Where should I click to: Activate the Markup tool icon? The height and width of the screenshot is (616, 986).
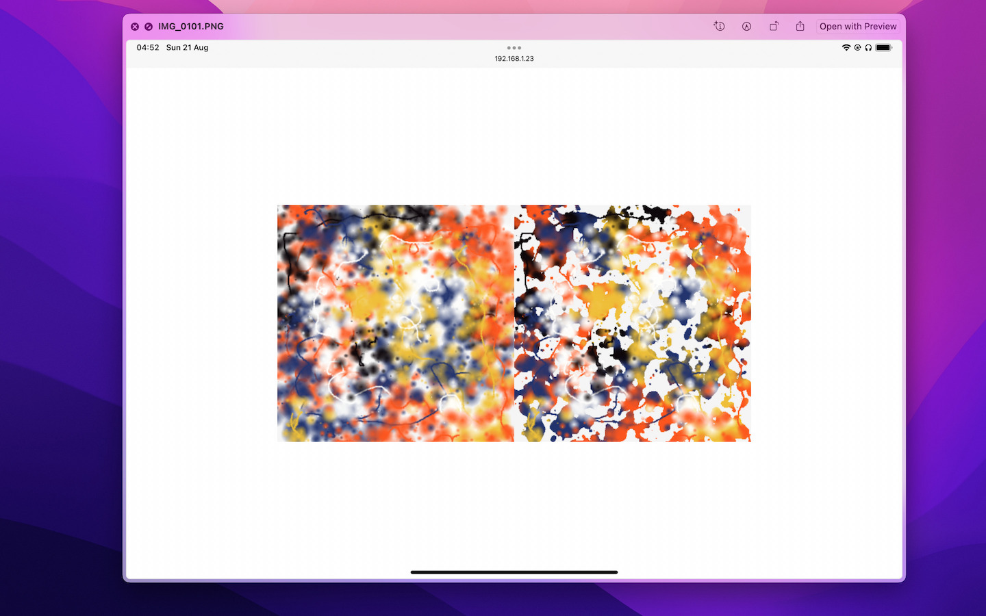click(746, 26)
